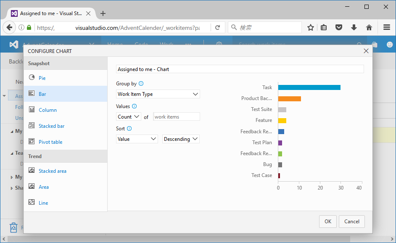Go to browser home page icon
This screenshot has width=396, height=243.
click(369, 27)
